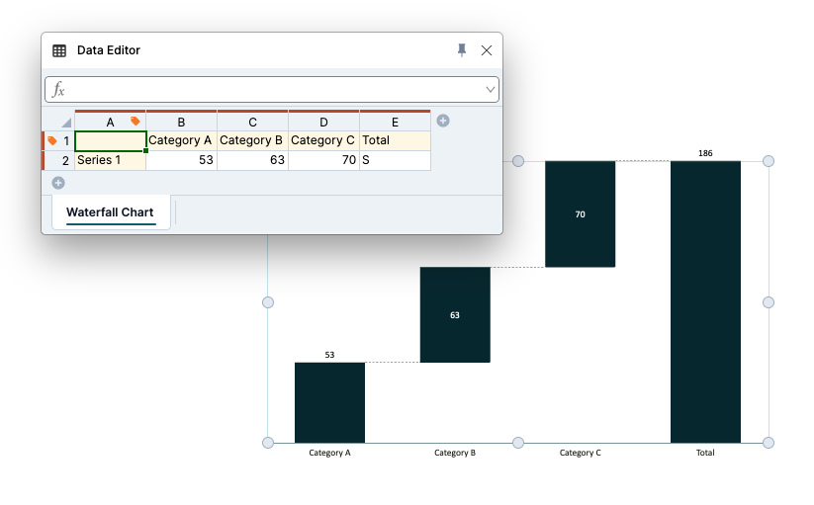The width and height of the screenshot is (814, 505).
Task: Select column D header
Action: coord(323,123)
